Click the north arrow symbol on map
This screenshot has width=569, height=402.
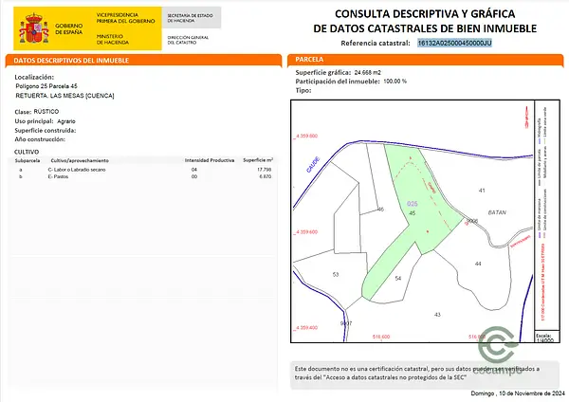[x=526, y=117]
